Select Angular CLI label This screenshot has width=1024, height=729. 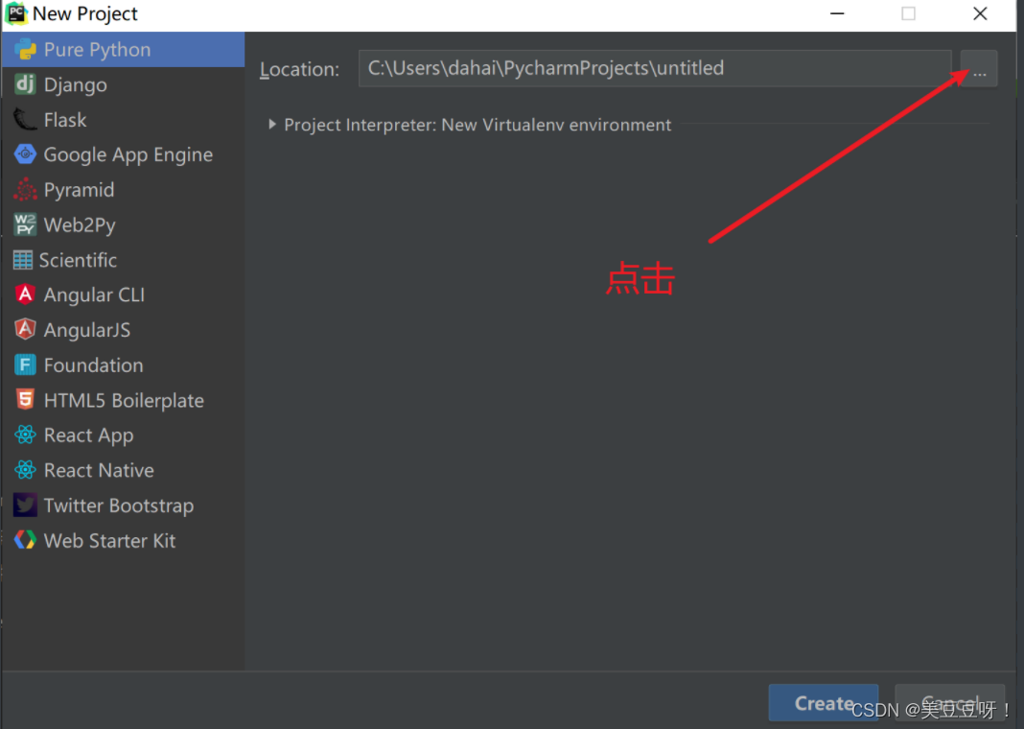point(94,294)
